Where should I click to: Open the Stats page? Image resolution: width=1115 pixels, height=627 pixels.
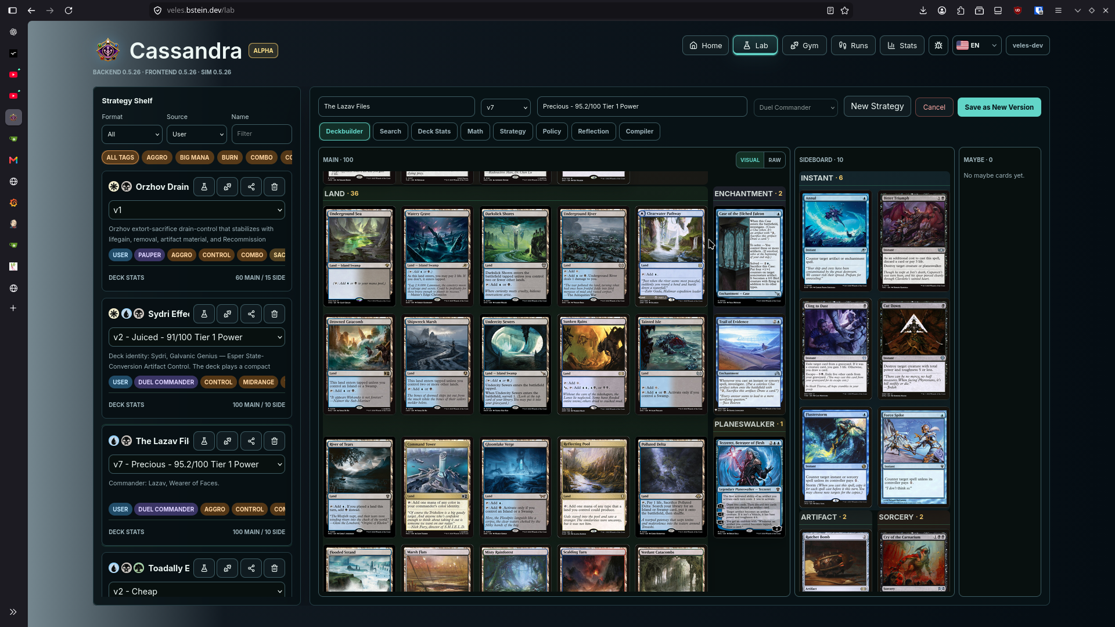click(902, 45)
